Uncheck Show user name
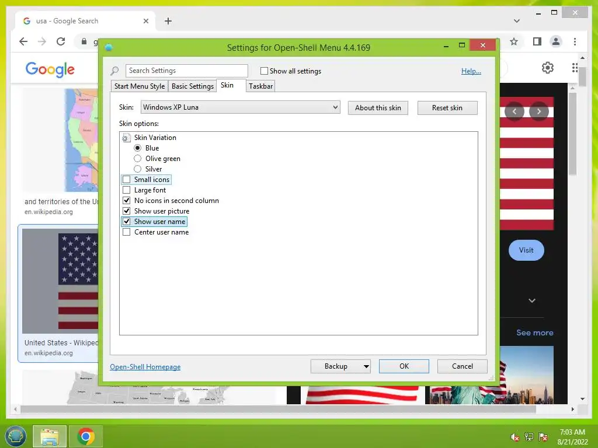 pos(127,221)
